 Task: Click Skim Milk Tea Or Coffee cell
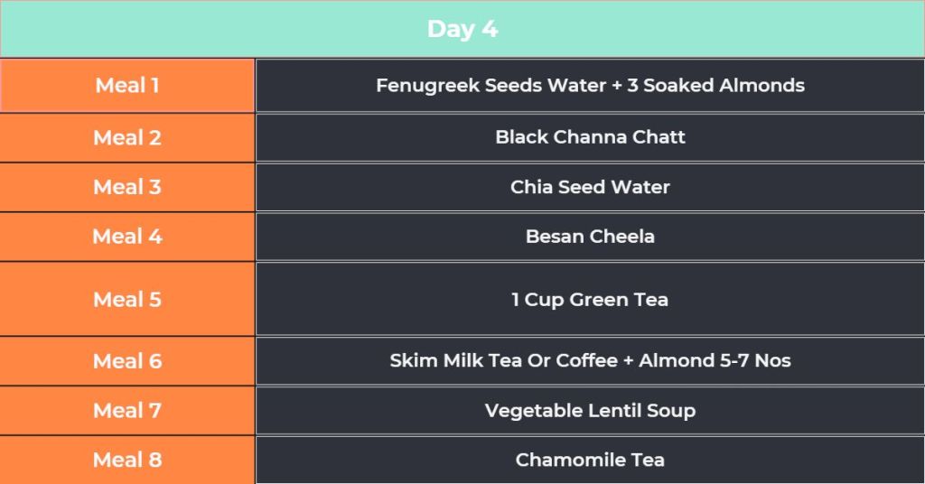(590, 361)
